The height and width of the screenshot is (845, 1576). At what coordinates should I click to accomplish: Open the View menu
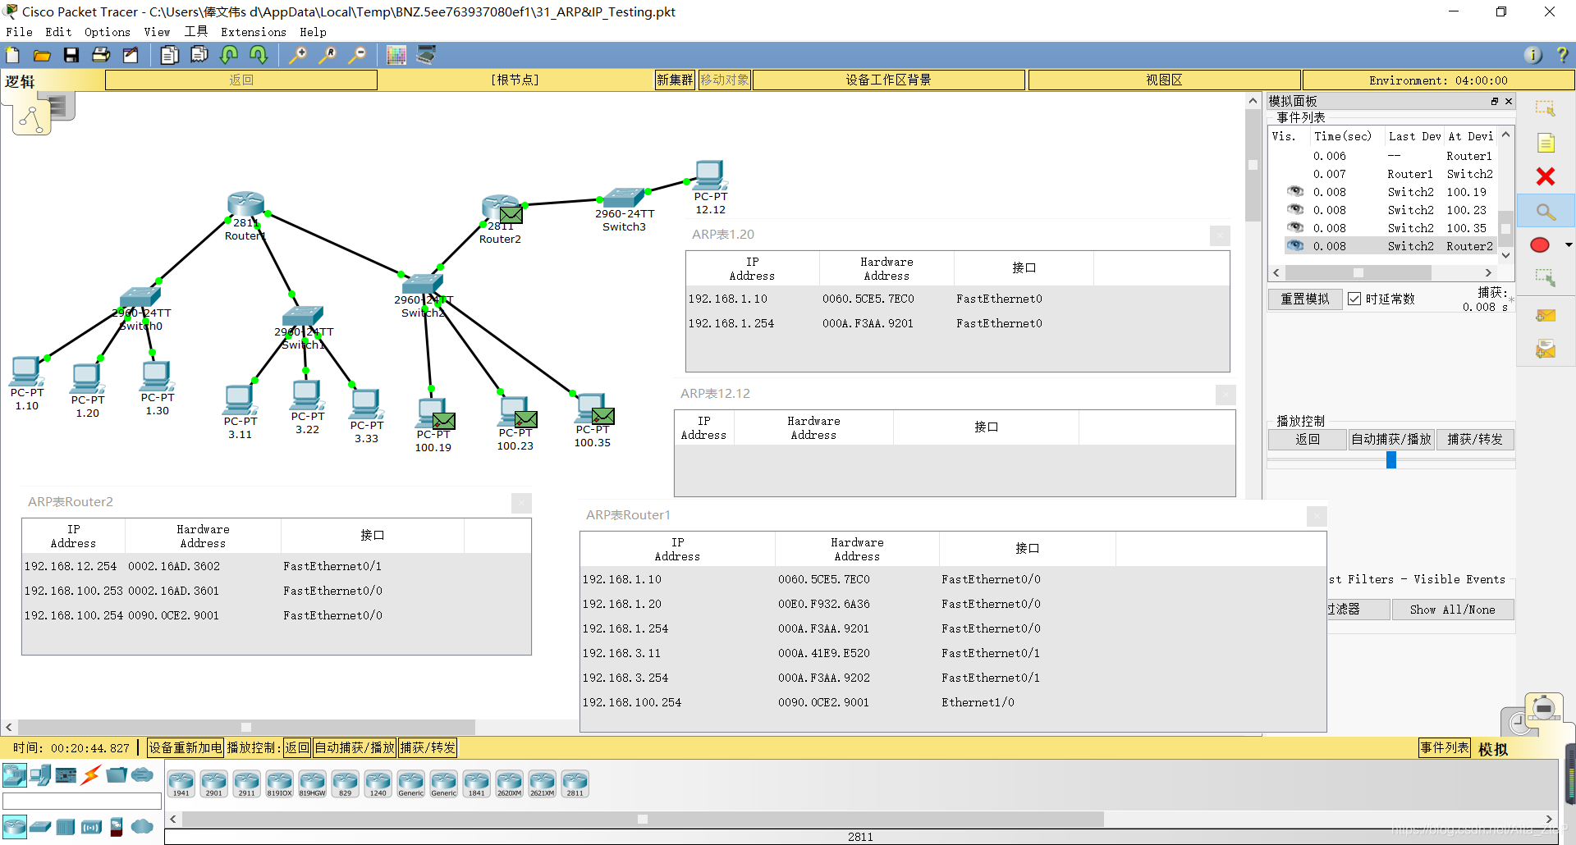pos(157,32)
